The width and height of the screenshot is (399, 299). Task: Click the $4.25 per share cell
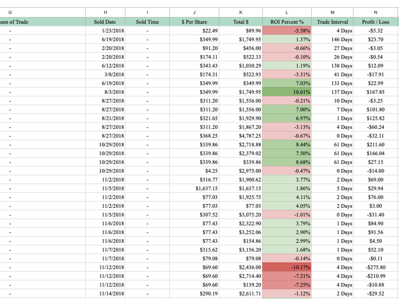point(194,171)
